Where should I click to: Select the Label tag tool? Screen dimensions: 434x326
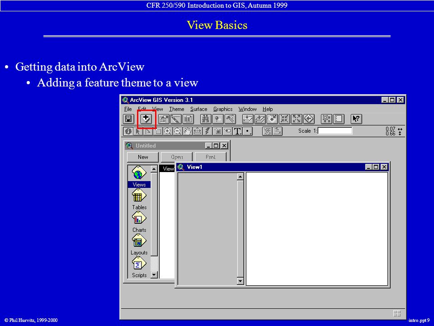(227, 131)
